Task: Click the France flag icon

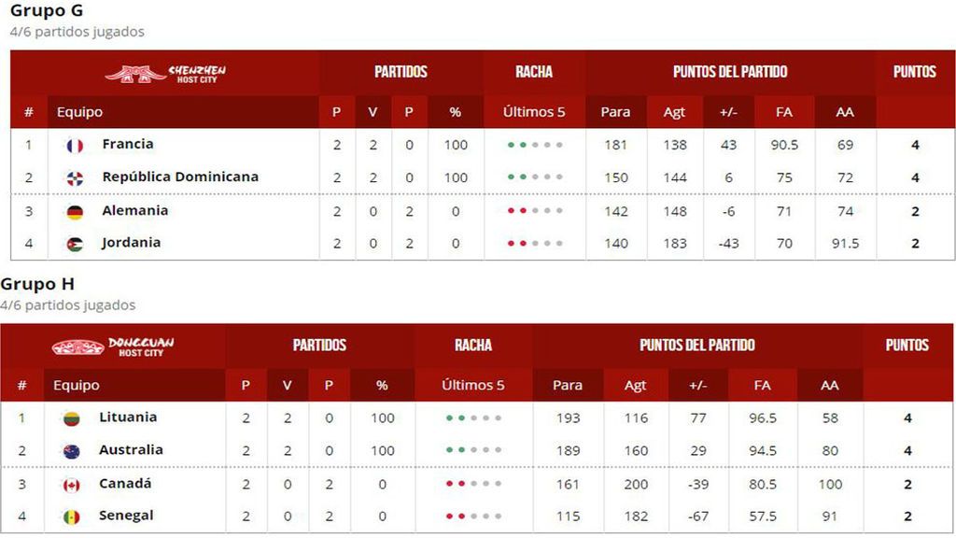Action: [75, 146]
